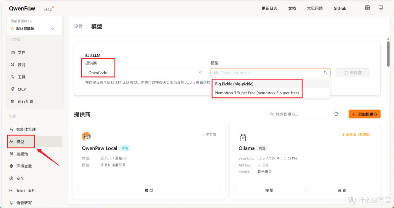
Task: Click the 环境变量 globe icon
Action: click(x=11, y=166)
